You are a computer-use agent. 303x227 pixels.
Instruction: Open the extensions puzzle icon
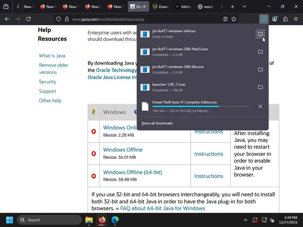pos(286,19)
